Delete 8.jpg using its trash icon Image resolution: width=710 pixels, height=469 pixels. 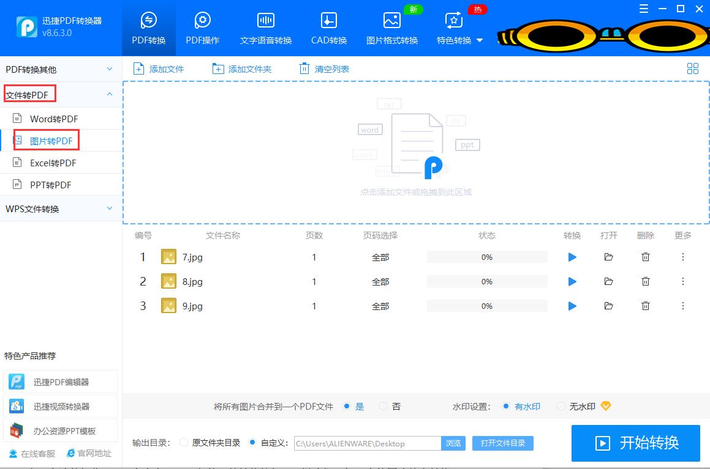(x=646, y=281)
